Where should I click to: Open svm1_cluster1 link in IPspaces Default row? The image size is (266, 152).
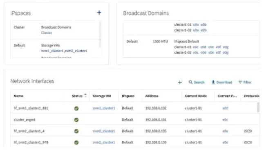pos(52,51)
